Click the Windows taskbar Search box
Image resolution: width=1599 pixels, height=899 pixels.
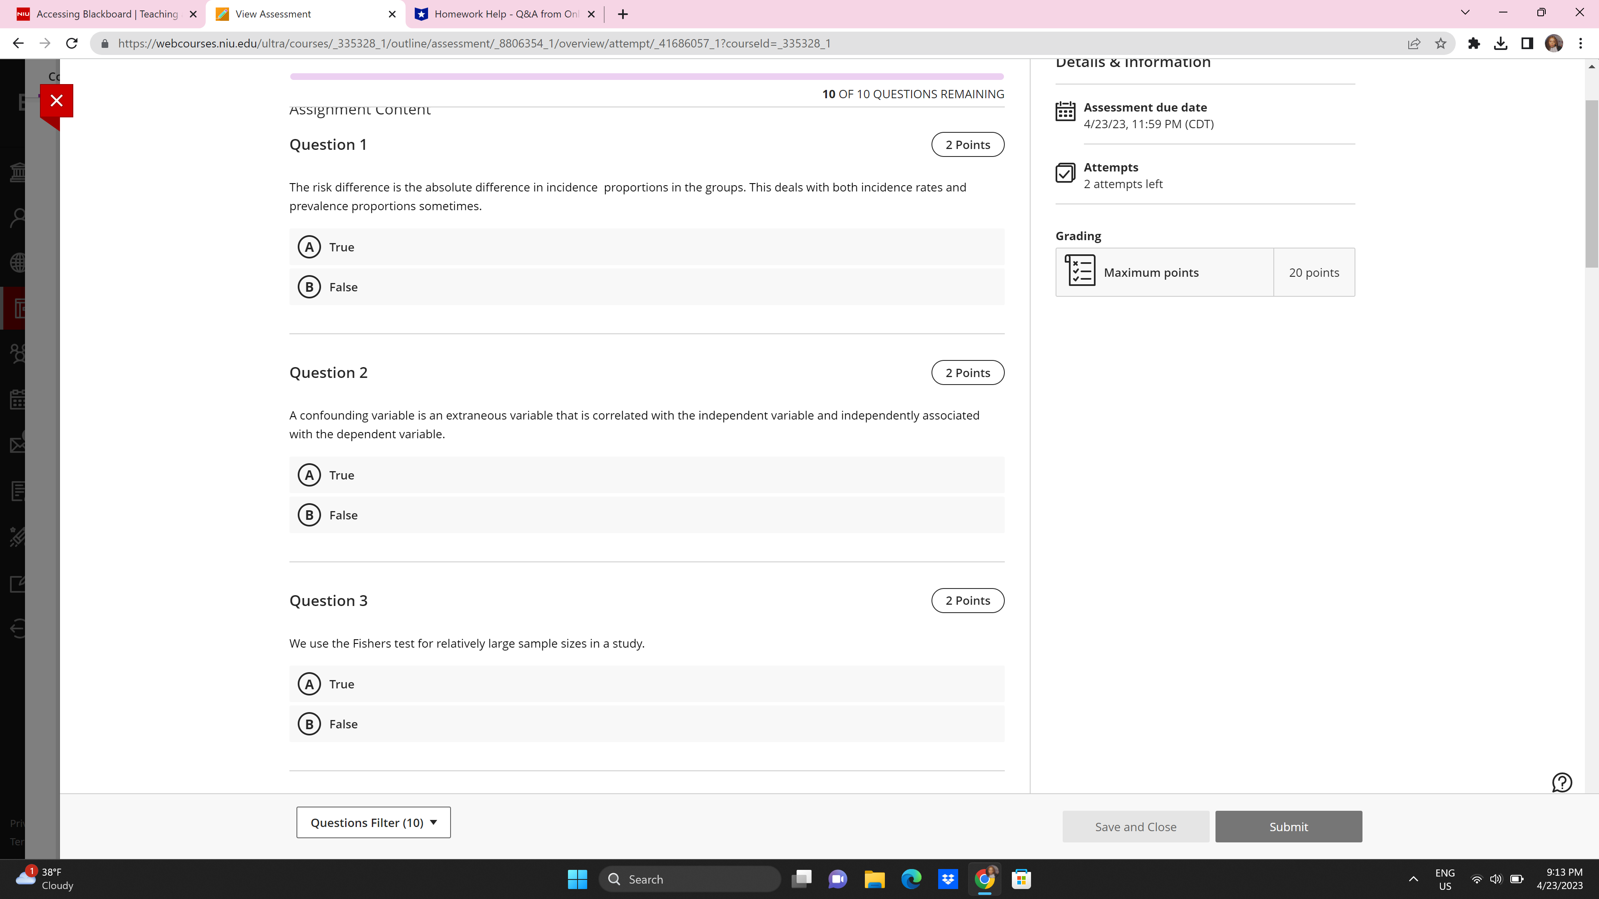(x=689, y=879)
